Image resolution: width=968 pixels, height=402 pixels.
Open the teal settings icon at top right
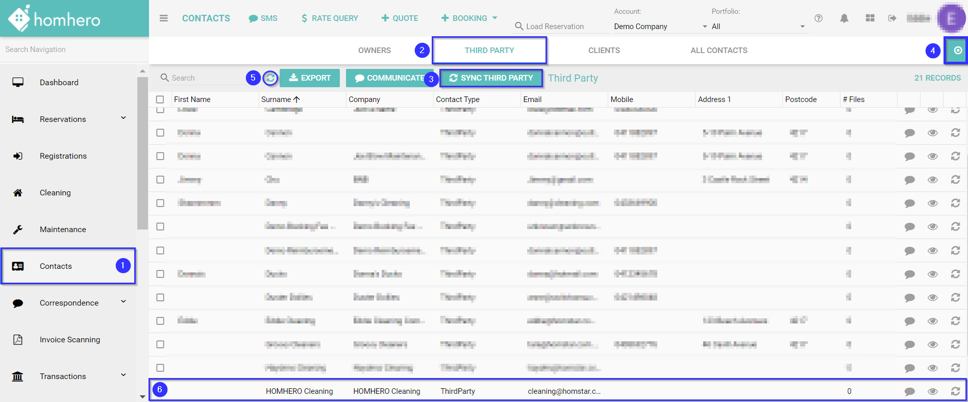(x=957, y=51)
